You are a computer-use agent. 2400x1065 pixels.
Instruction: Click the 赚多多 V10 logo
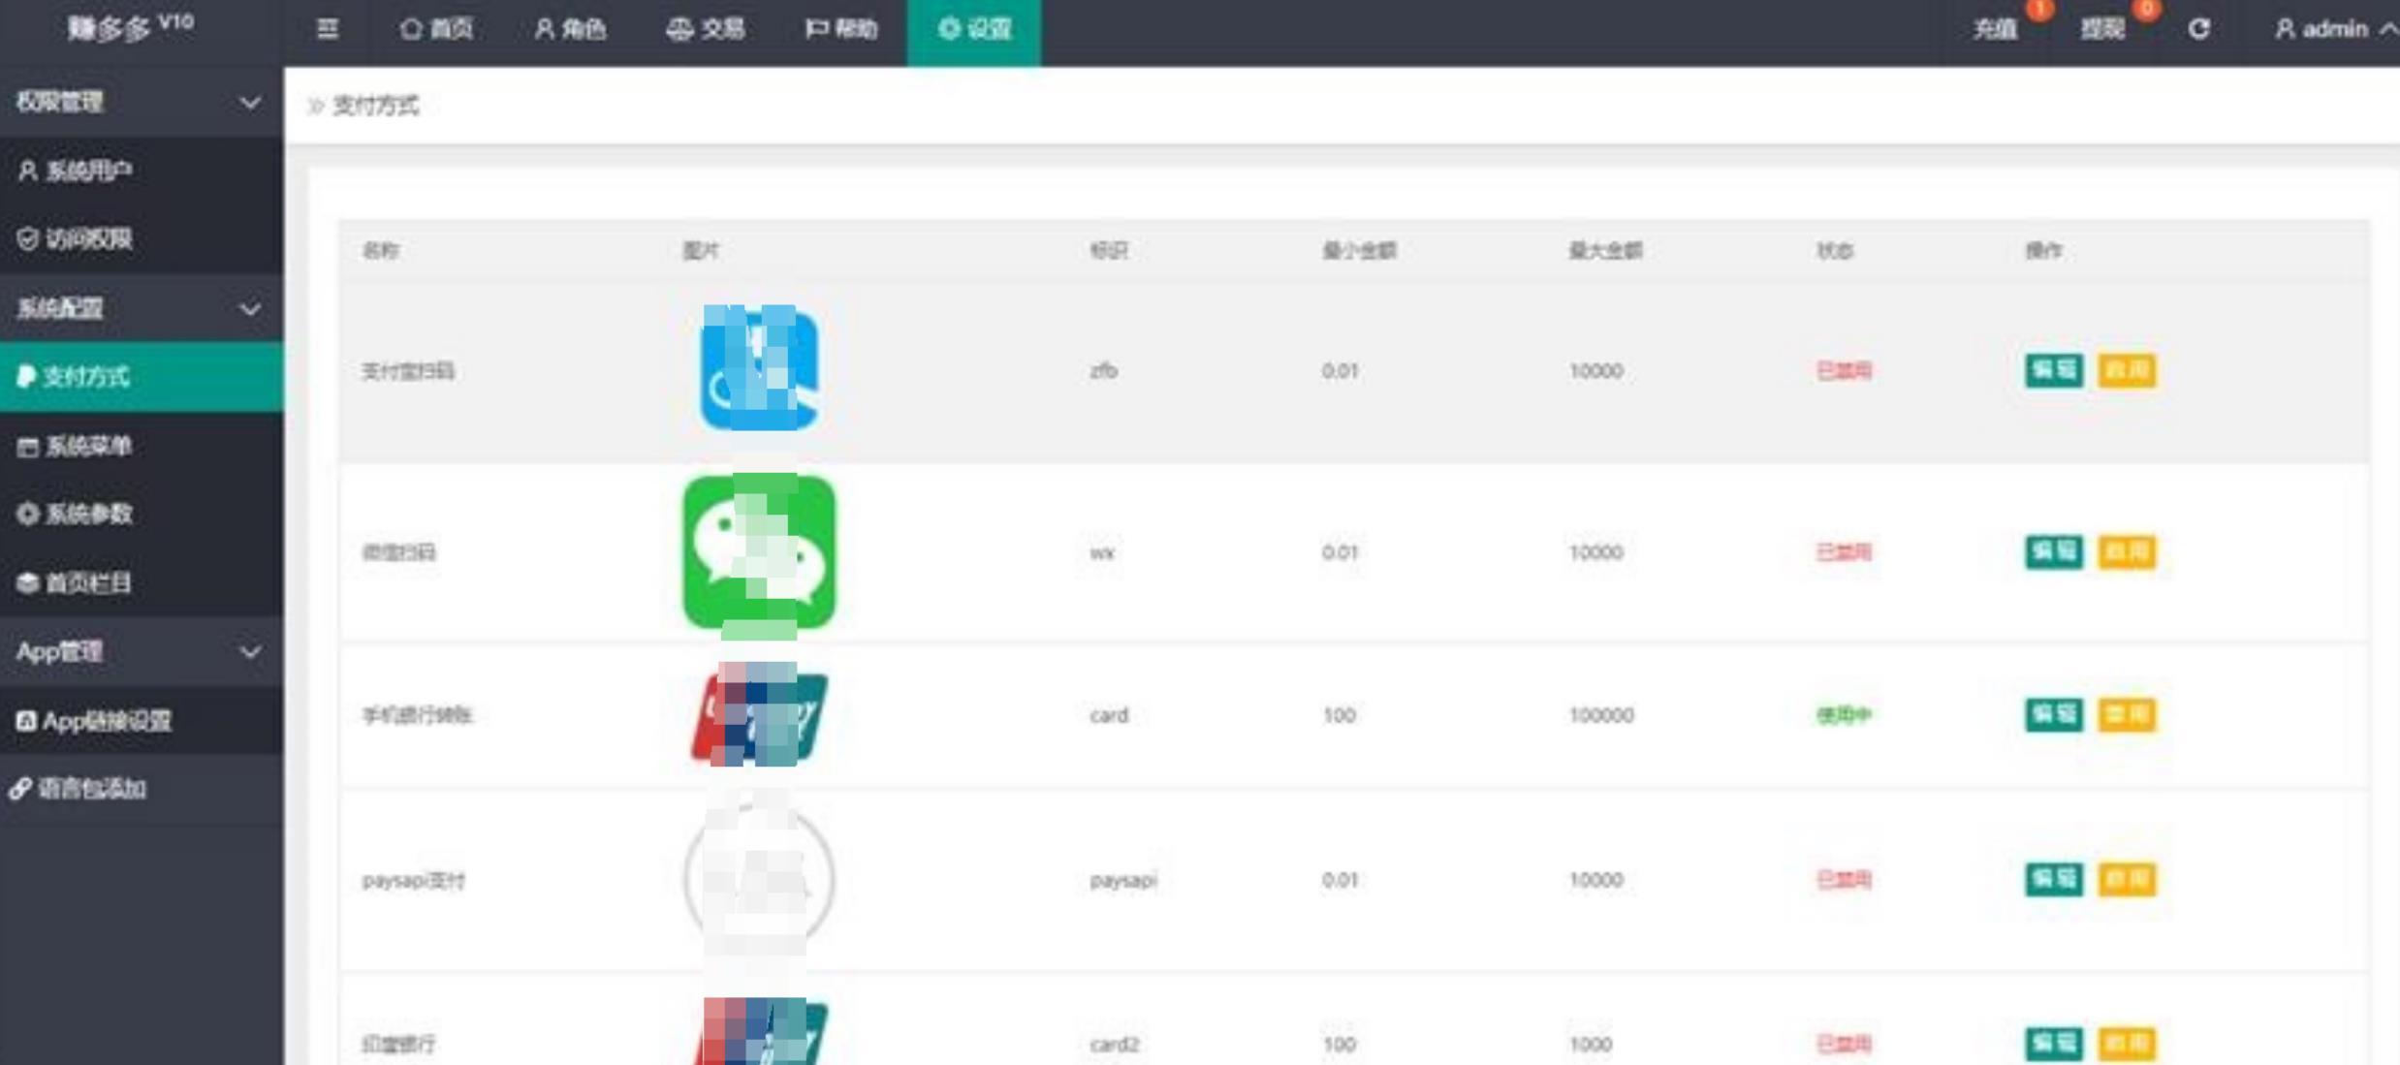(132, 27)
